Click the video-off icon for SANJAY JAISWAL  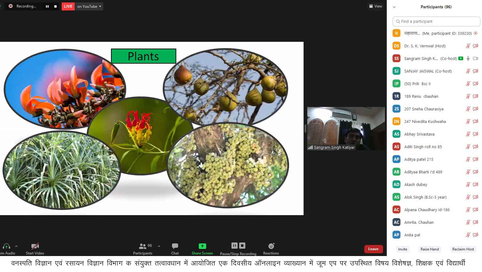[476, 71]
